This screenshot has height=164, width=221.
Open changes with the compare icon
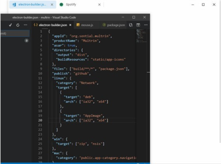tap(131, 25)
